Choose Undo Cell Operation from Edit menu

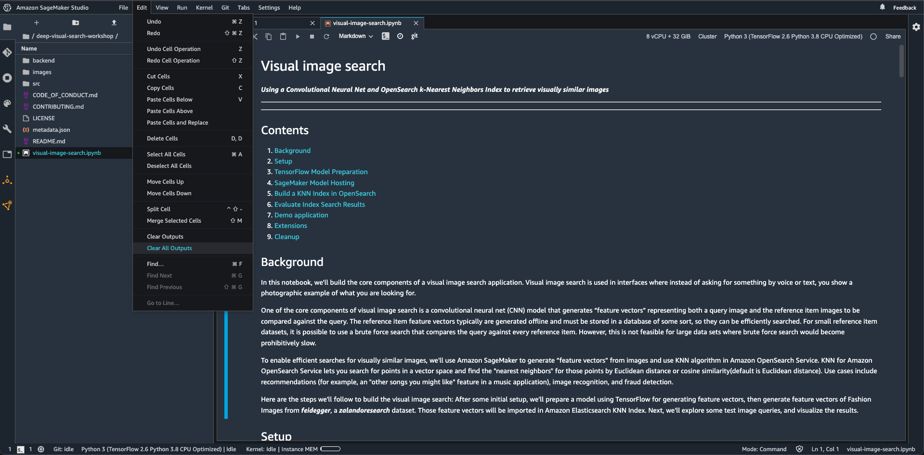pos(193,49)
